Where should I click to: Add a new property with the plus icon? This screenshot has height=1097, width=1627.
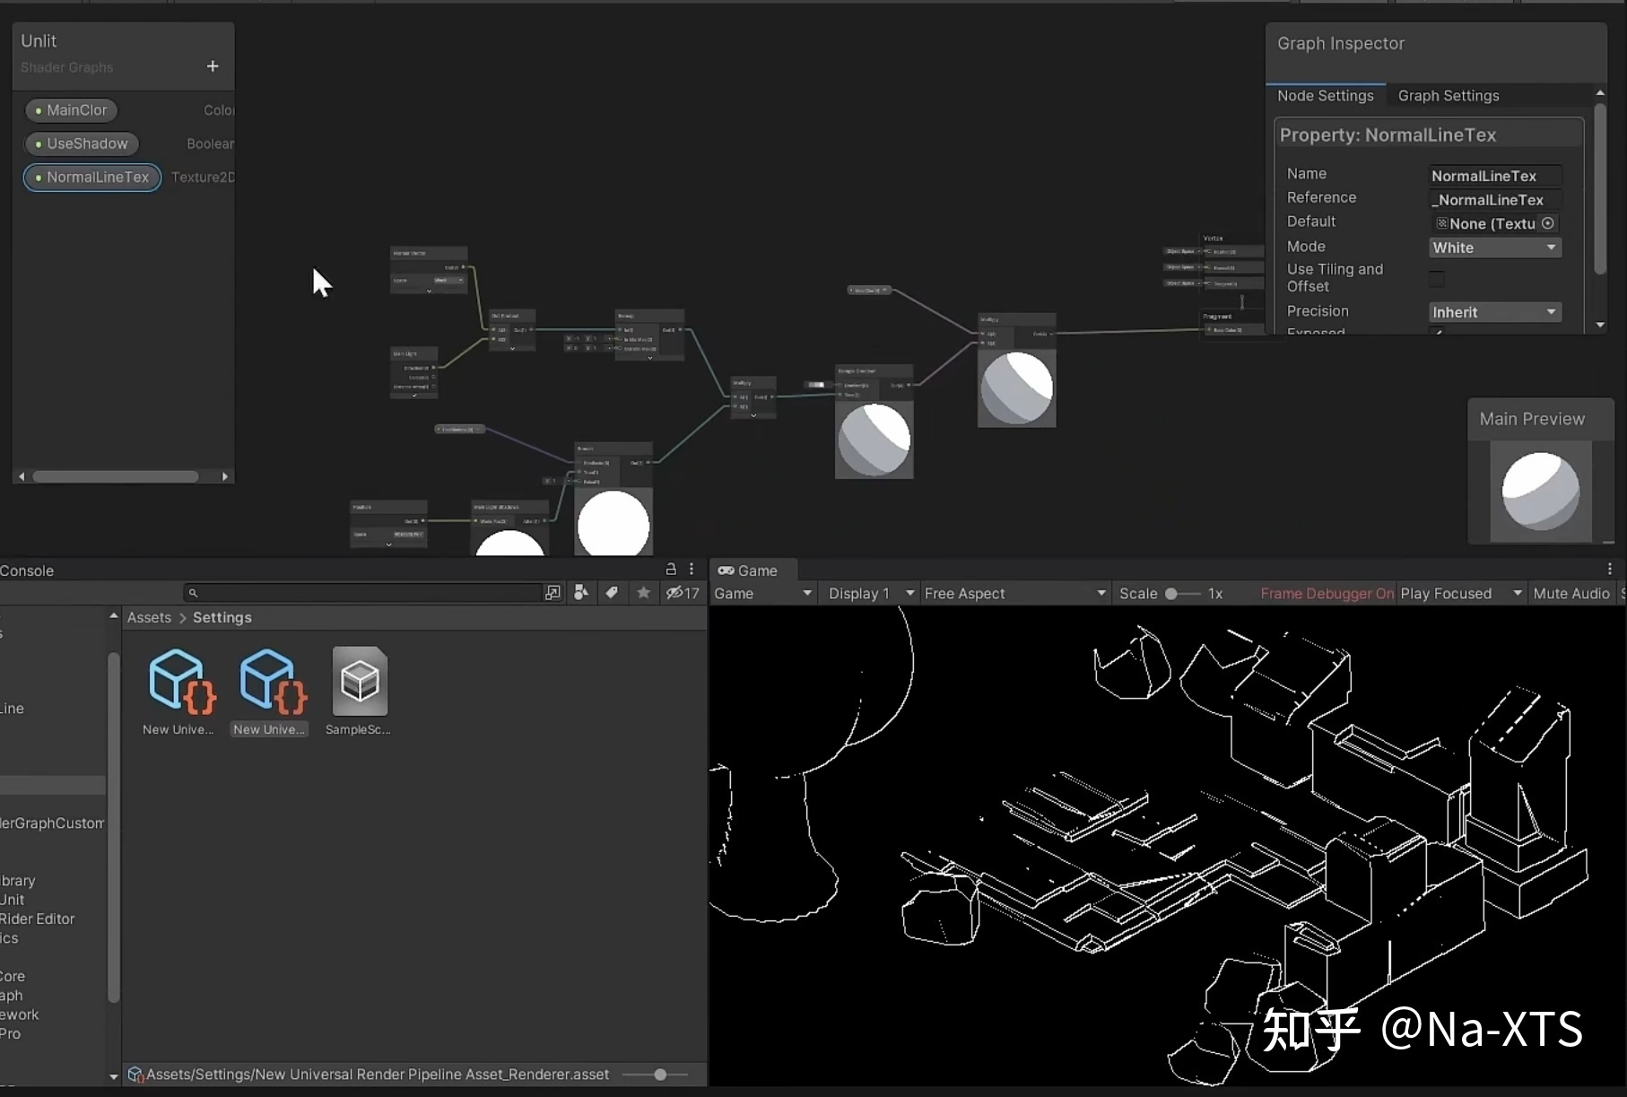(213, 66)
